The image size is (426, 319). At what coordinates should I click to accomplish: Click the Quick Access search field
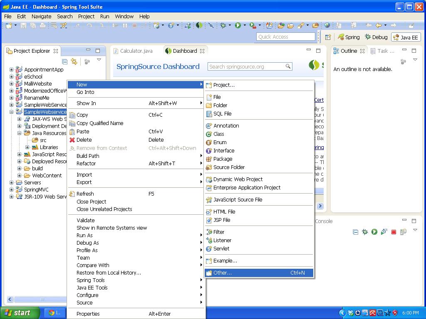click(x=285, y=37)
